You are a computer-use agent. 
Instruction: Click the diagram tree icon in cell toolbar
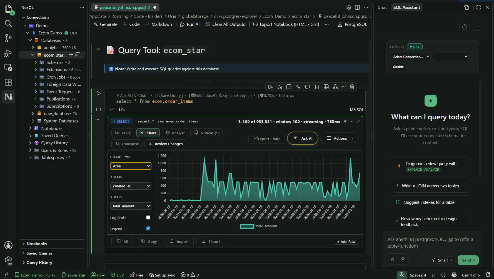click(x=335, y=87)
